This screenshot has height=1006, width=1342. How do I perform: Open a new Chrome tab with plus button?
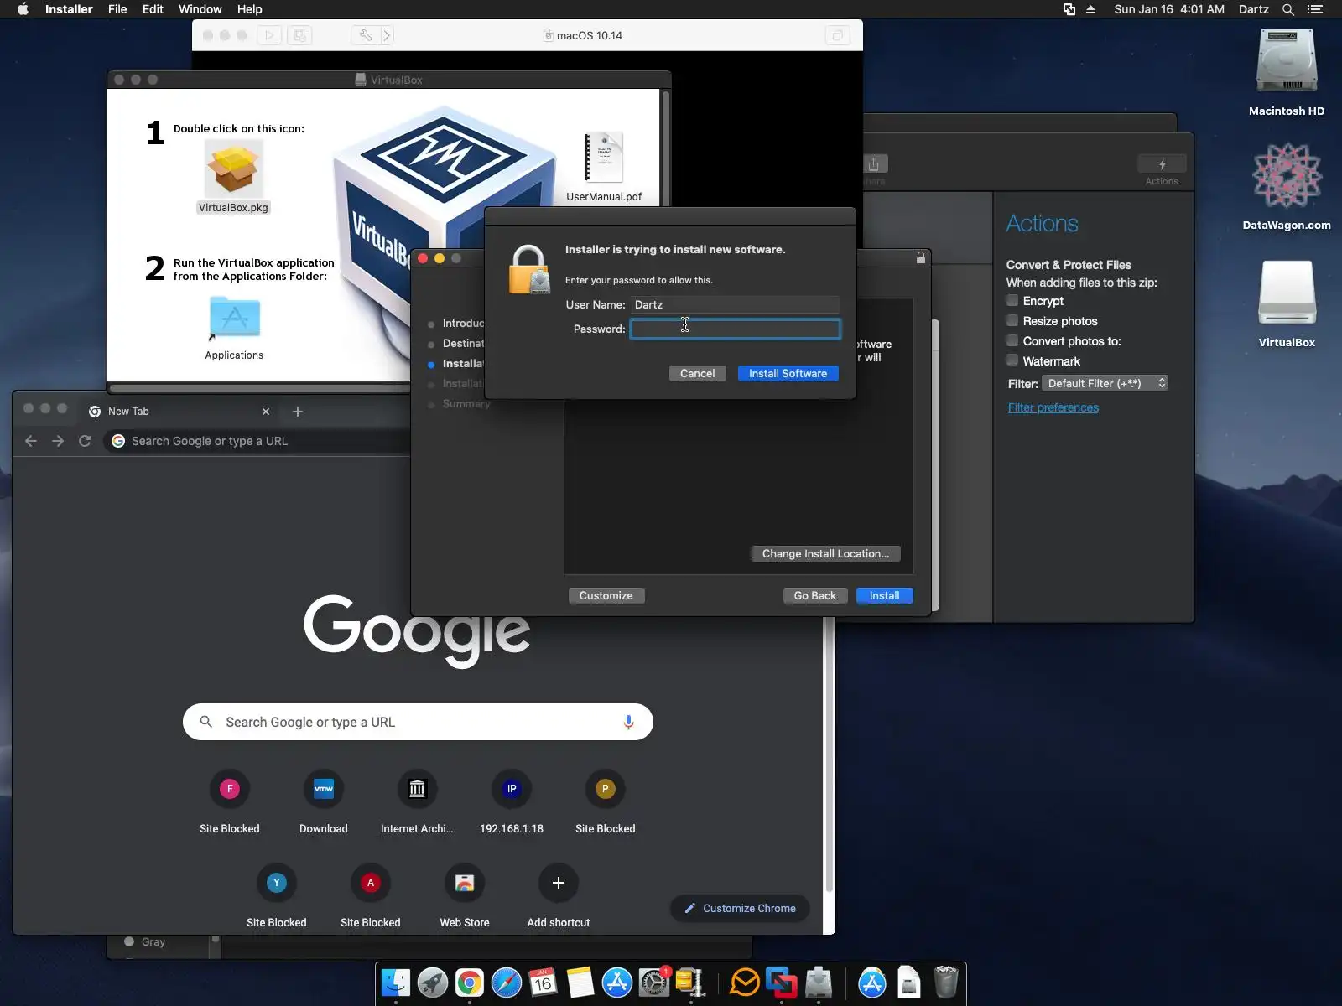coord(298,412)
